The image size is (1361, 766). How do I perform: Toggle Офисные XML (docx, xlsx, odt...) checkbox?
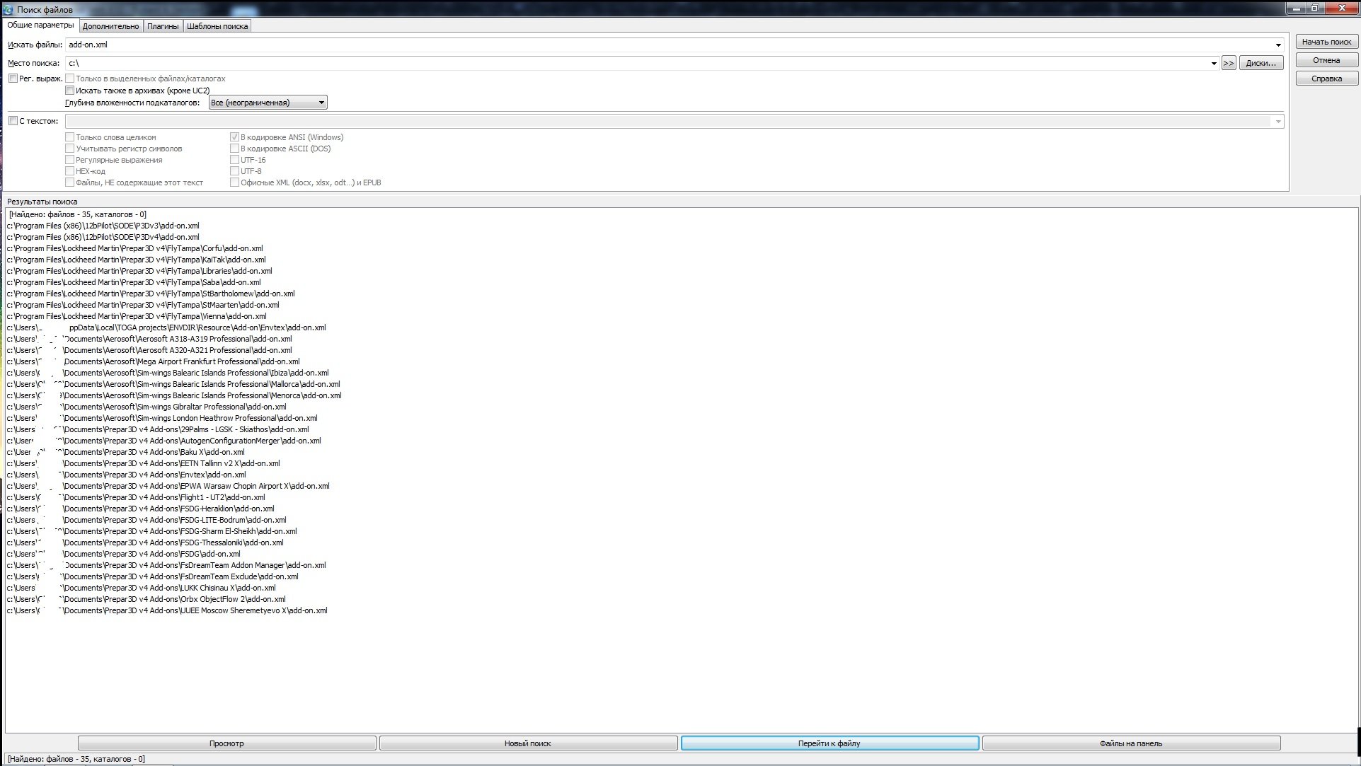click(234, 182)
